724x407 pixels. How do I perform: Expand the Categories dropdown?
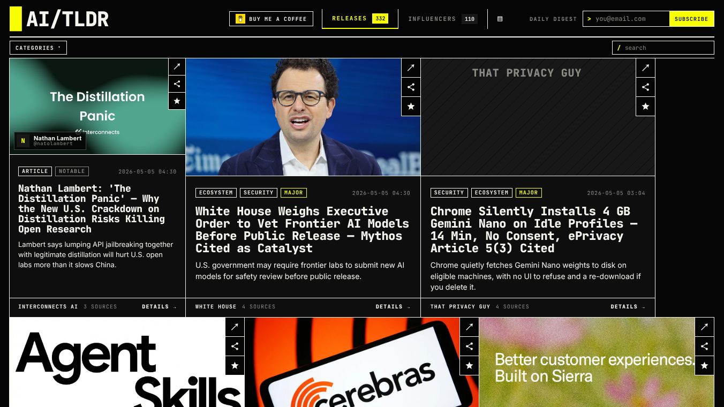38,48
